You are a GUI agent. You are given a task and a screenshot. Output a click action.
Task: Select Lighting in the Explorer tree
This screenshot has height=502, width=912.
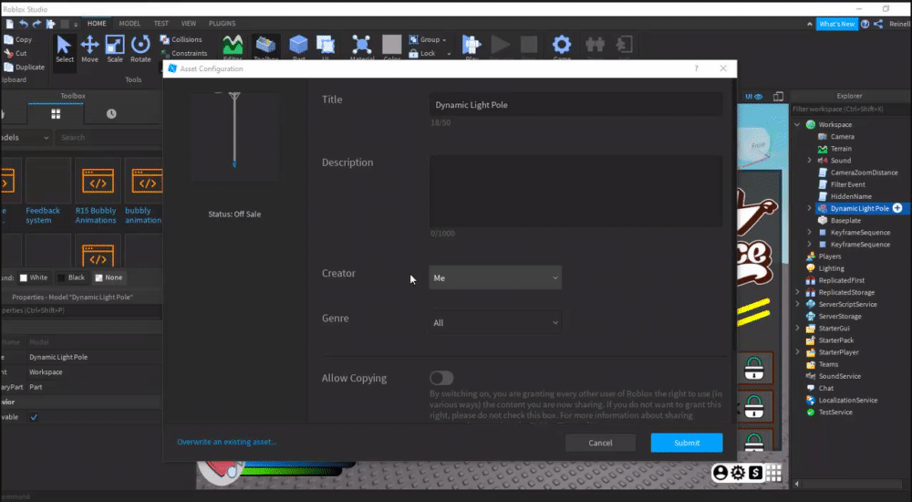[831, 268]
